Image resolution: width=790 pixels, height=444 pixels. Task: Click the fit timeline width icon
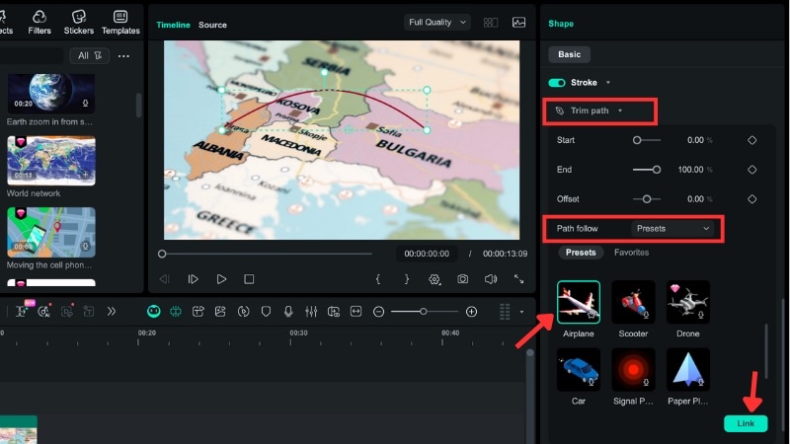pyautogui.click(x=355, y=312)
